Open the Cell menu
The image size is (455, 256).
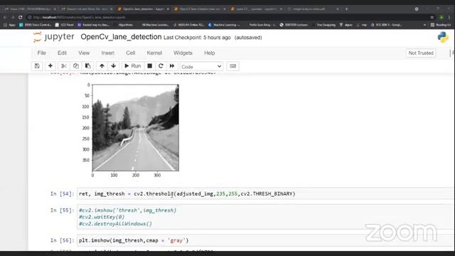click(x=131, y=53)
